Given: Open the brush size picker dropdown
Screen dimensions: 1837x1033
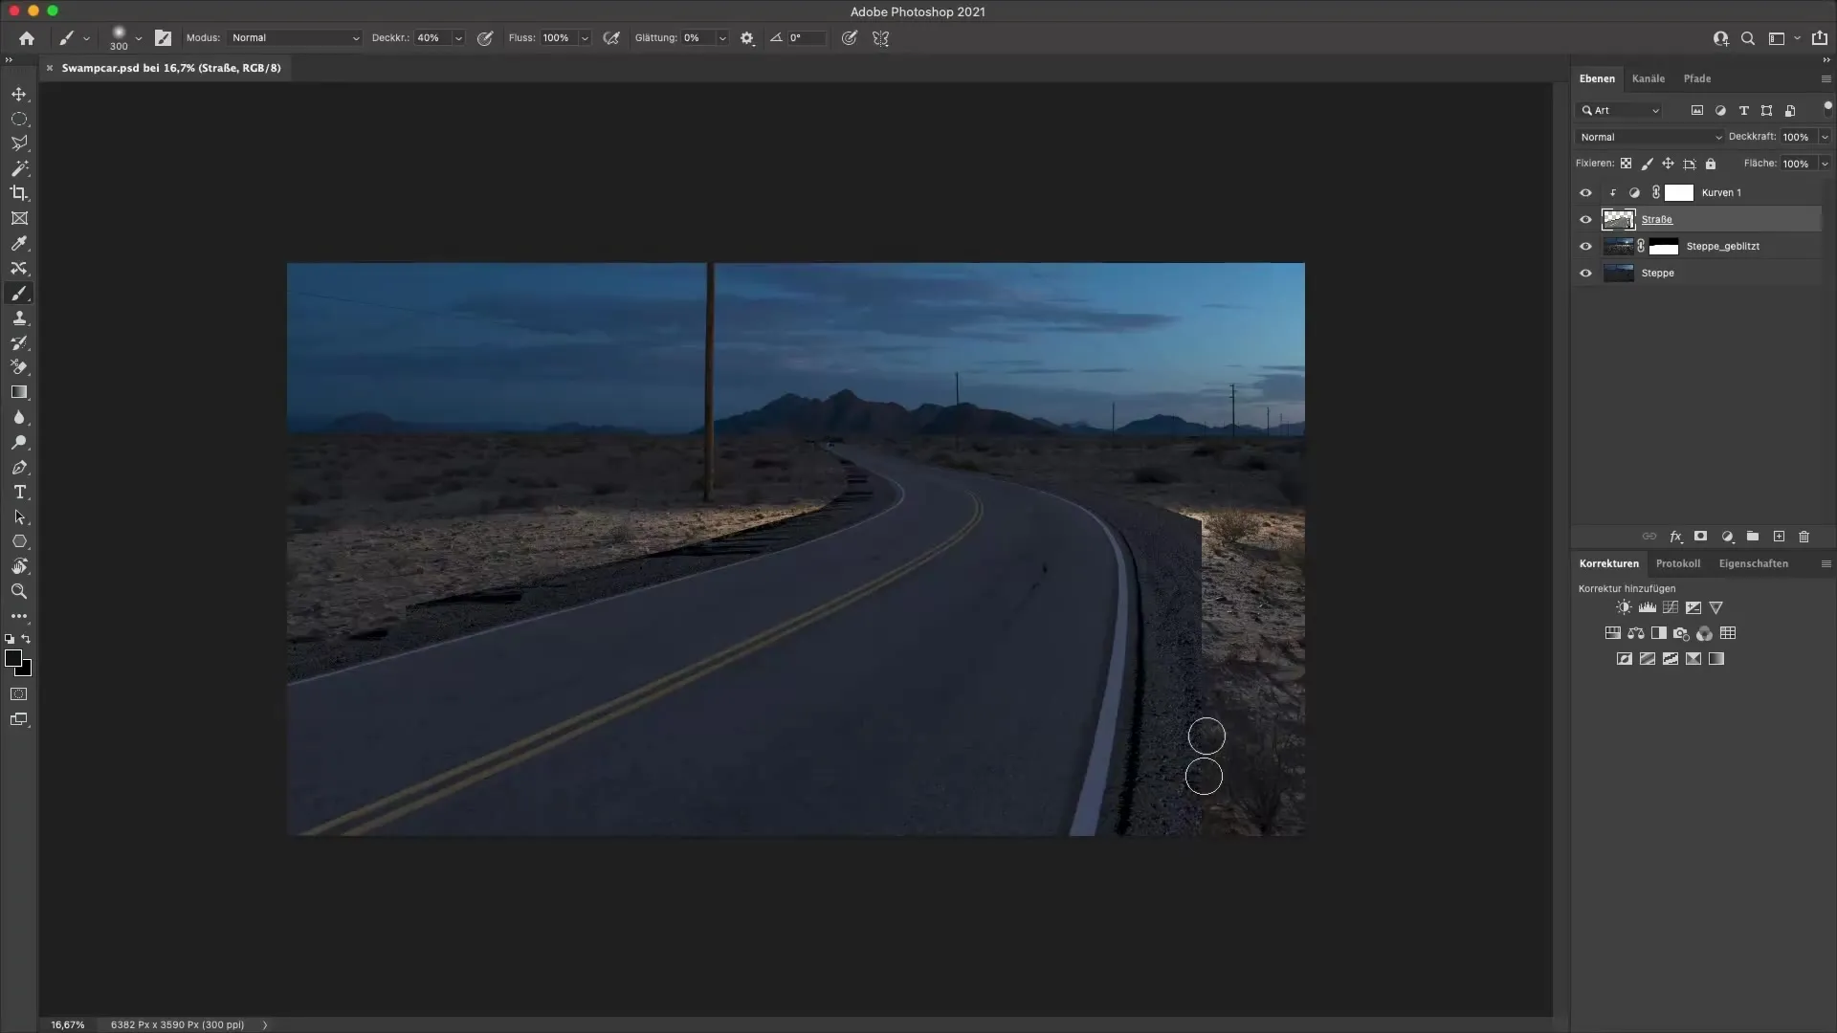Looking at the screenshot, I should tap(139, 38).
